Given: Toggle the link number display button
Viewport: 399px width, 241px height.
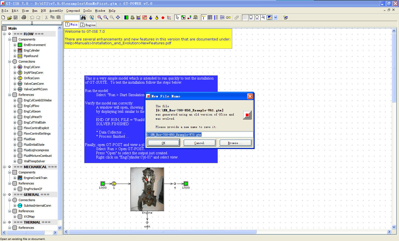Looking at the screenshot, I should click(x=263, y=17).
